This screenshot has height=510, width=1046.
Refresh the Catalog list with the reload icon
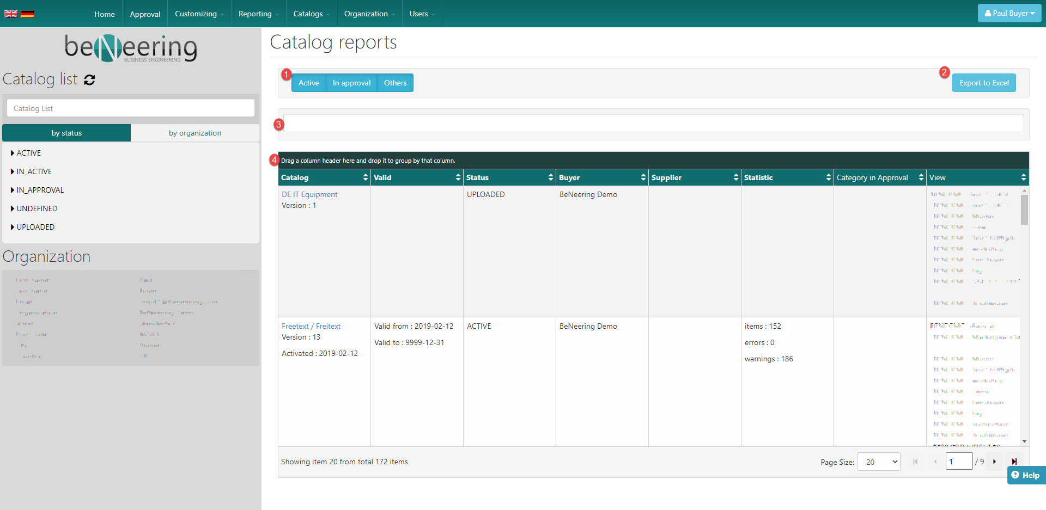pos(90,80)
